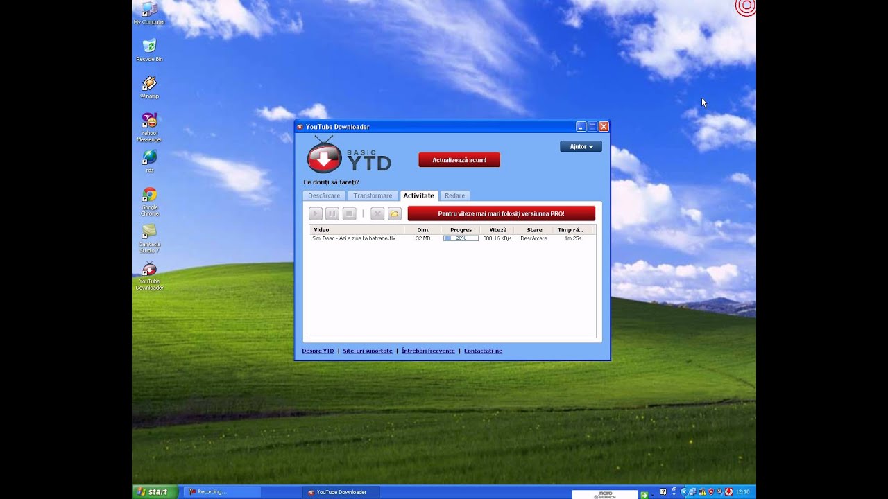This screenshot has height=499, width=888.
Task: Click the red target icon at top right
Action: (746, 6)
